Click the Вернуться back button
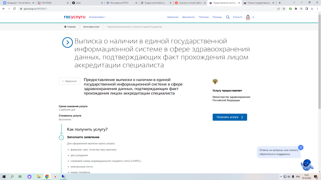The image size is (321, 180). (69, 81)
